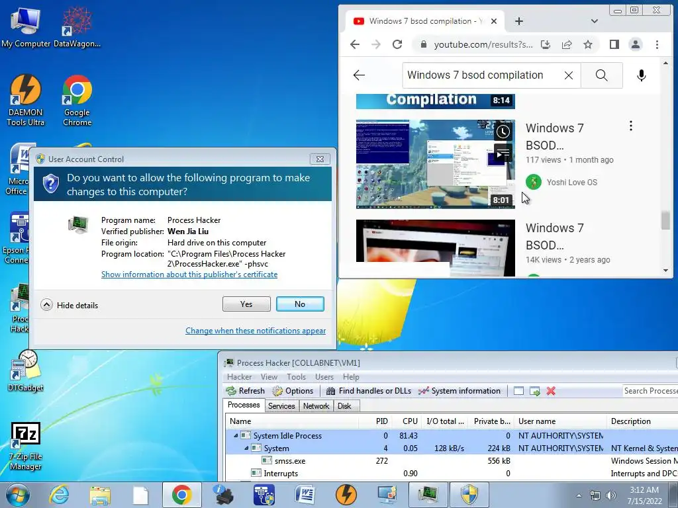Switch to Network tab in Process Hacker
Screen dimensions: 678x508
[x=316, y=406]
